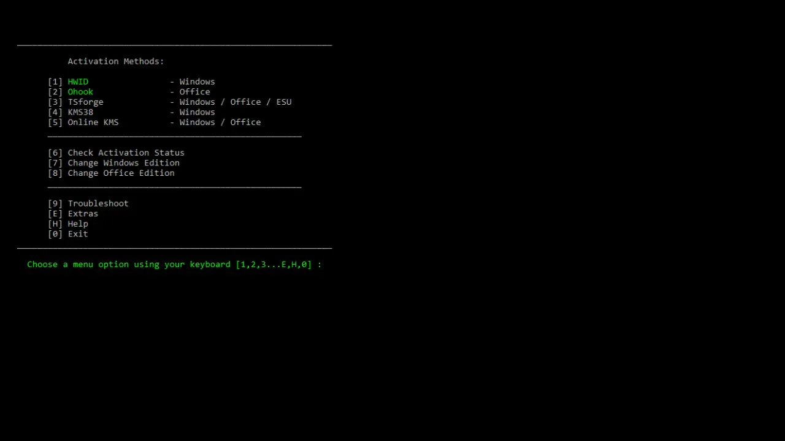The image size is (785, 441).
Task: Click the [0] bracket key label
Action: coord(55,234)
